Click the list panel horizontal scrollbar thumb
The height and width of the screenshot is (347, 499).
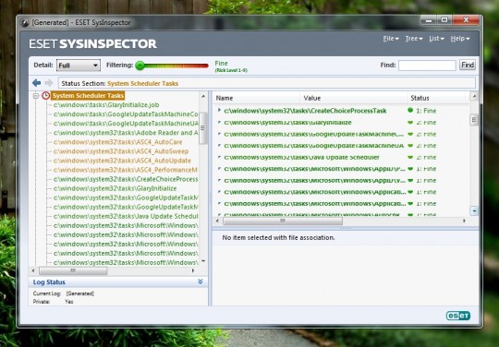tap(283, 221)
